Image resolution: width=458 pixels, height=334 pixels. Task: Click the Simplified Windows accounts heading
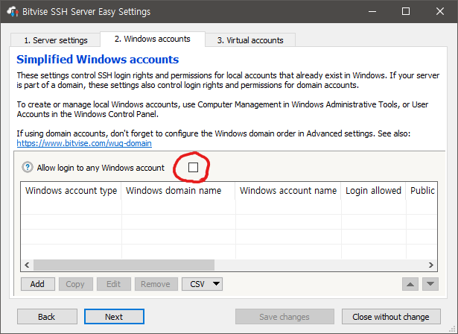tap(98, 60)
